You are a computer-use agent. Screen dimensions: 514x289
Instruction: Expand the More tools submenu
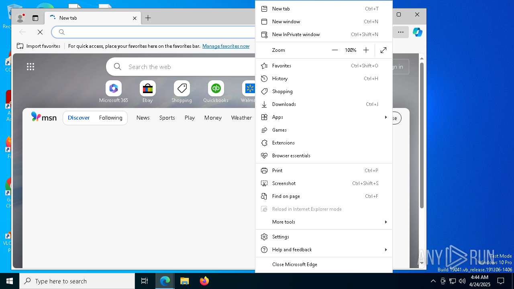324,222
